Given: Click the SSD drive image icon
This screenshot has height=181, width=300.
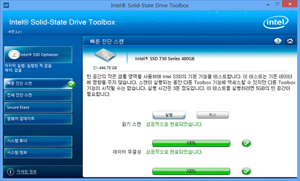Looking at the screenshot, I should 105,55.
